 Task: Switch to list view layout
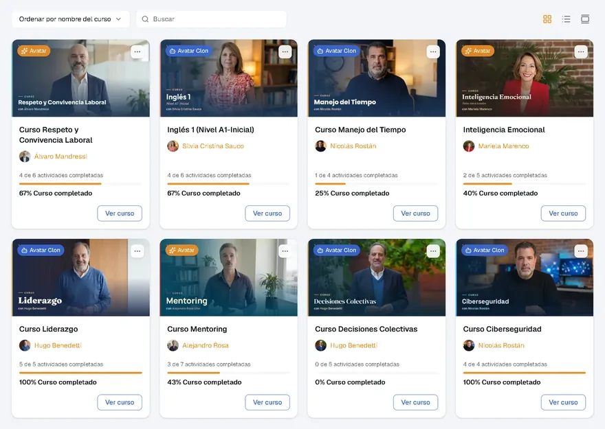point(566,19)
